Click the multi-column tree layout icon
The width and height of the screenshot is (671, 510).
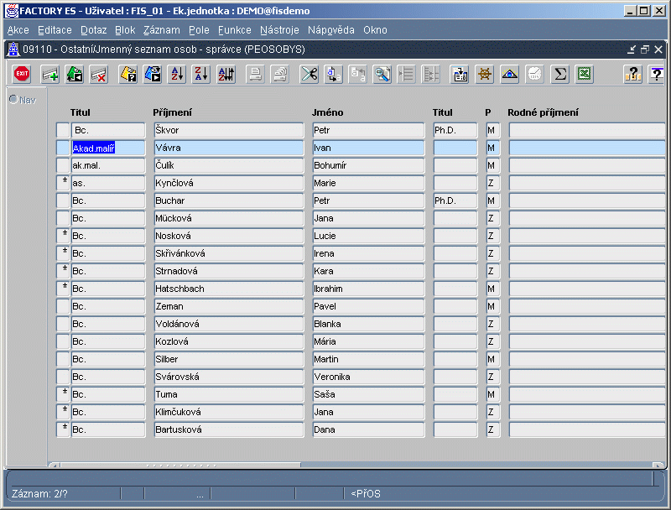[x=431, y=74]
